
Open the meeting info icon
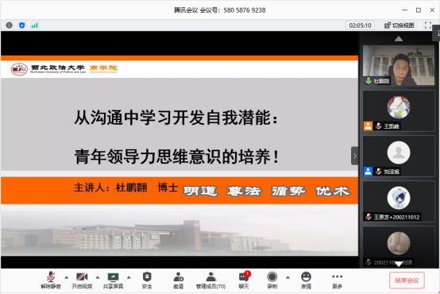(9, 25)
